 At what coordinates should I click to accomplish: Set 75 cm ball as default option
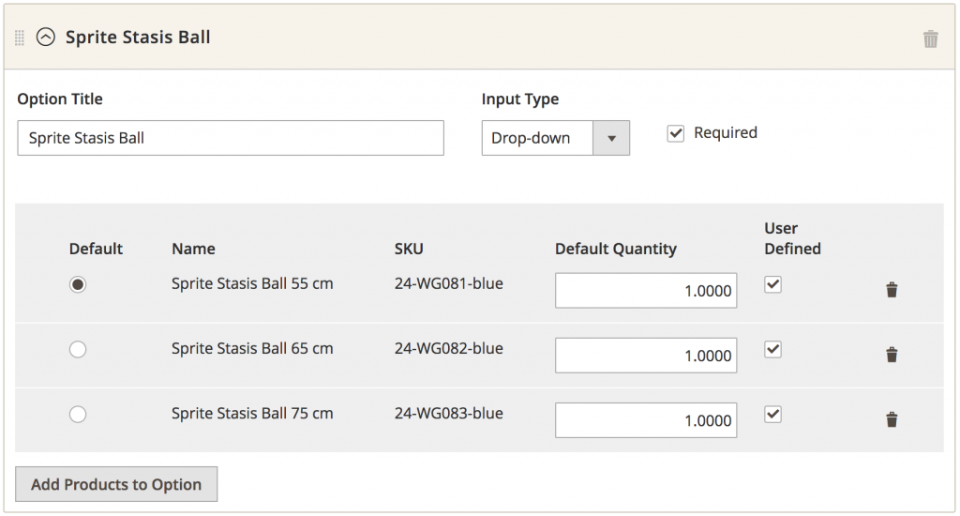pyautogui.click(x=78, y=415)
